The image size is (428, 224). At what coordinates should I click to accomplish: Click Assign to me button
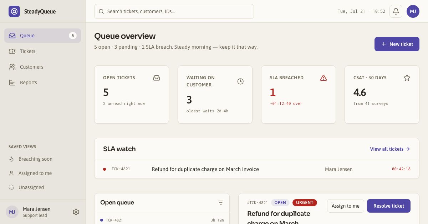point(346,206)
